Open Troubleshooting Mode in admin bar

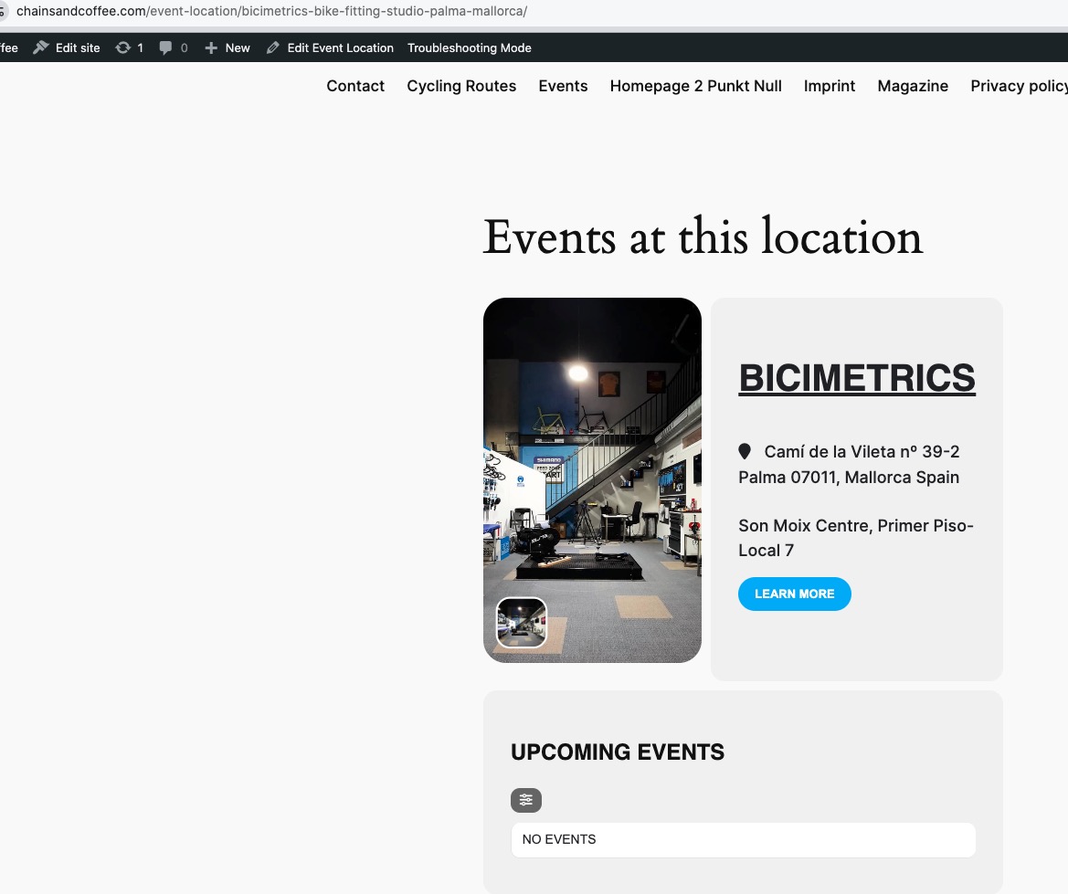(470, 47)
